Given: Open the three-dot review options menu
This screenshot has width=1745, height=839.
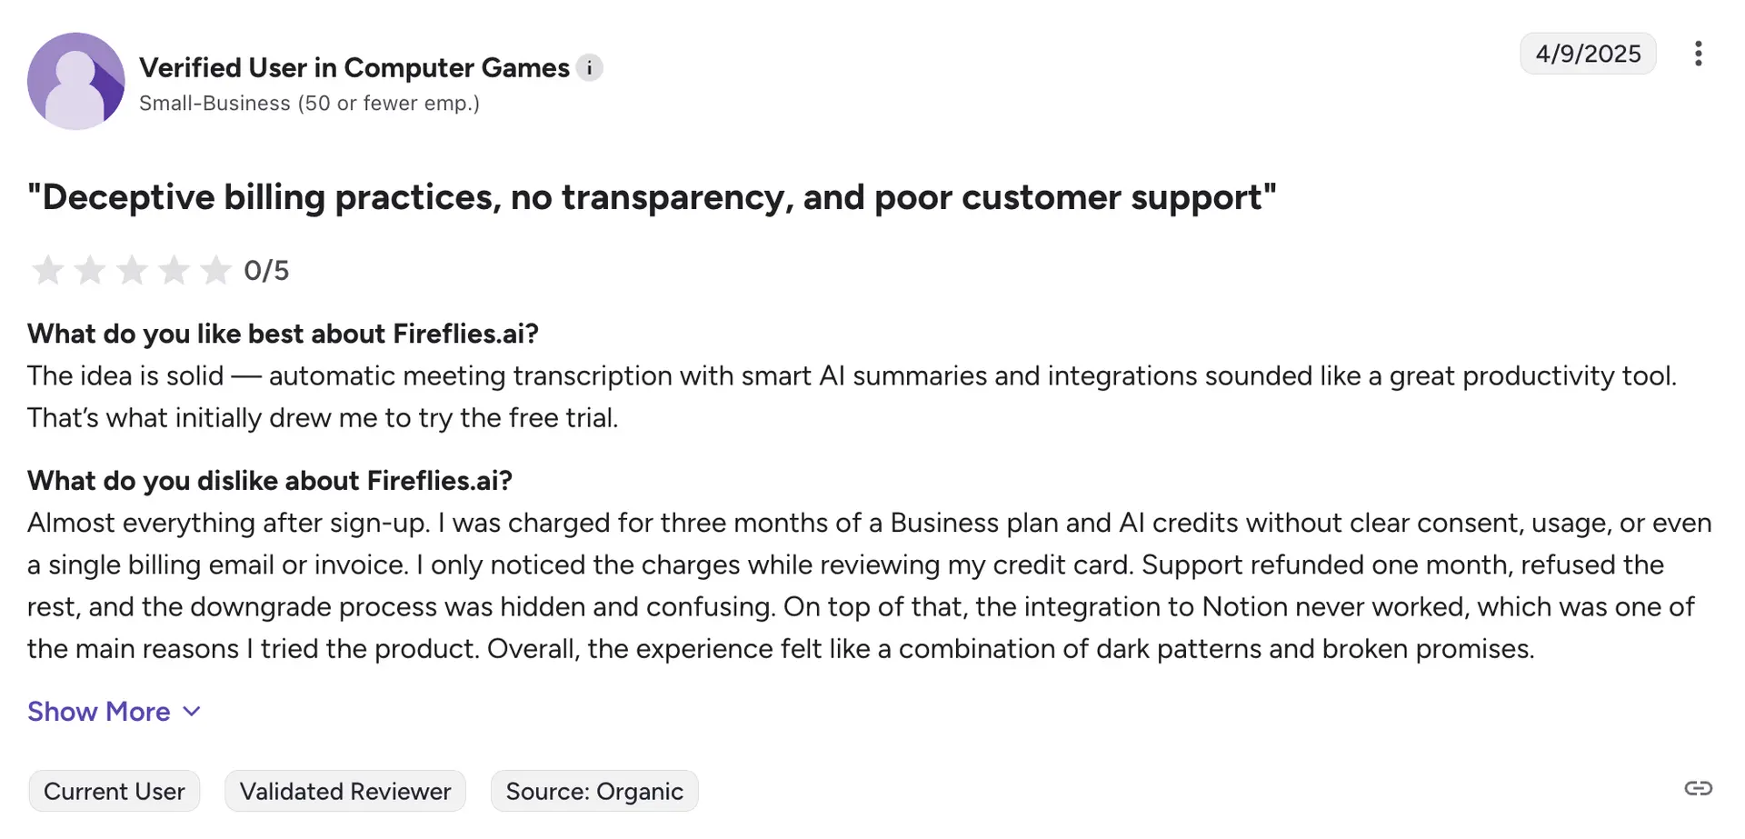Looking at the screenshot, I should 1698,54.
